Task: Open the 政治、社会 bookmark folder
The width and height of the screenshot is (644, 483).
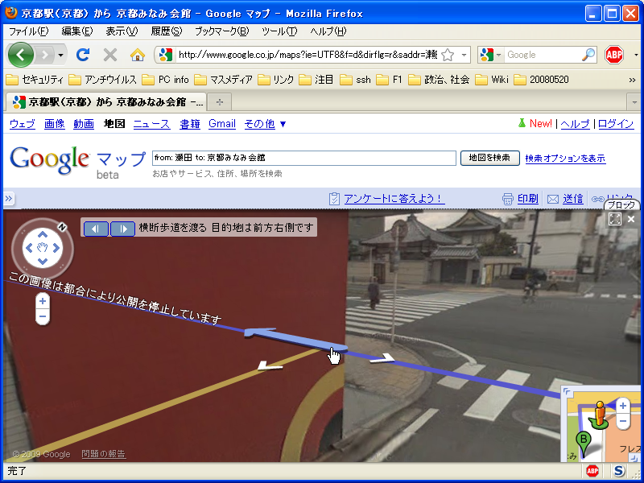Action: point(439,80)
